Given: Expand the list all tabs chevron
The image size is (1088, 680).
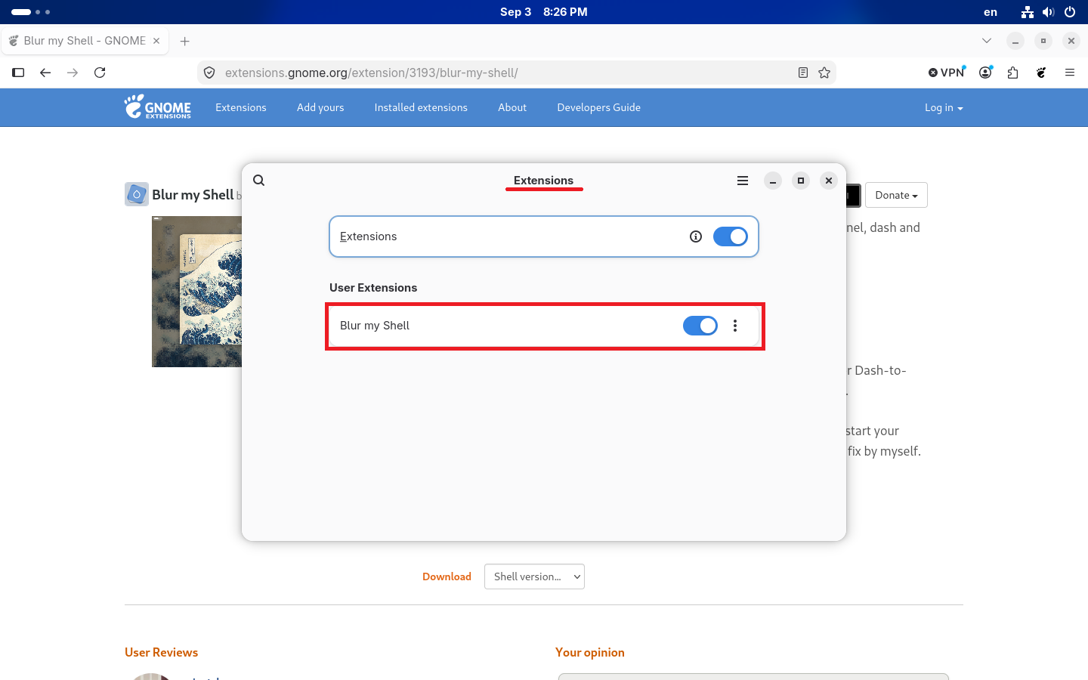Looking at the screenshot, I should point(987,41).
